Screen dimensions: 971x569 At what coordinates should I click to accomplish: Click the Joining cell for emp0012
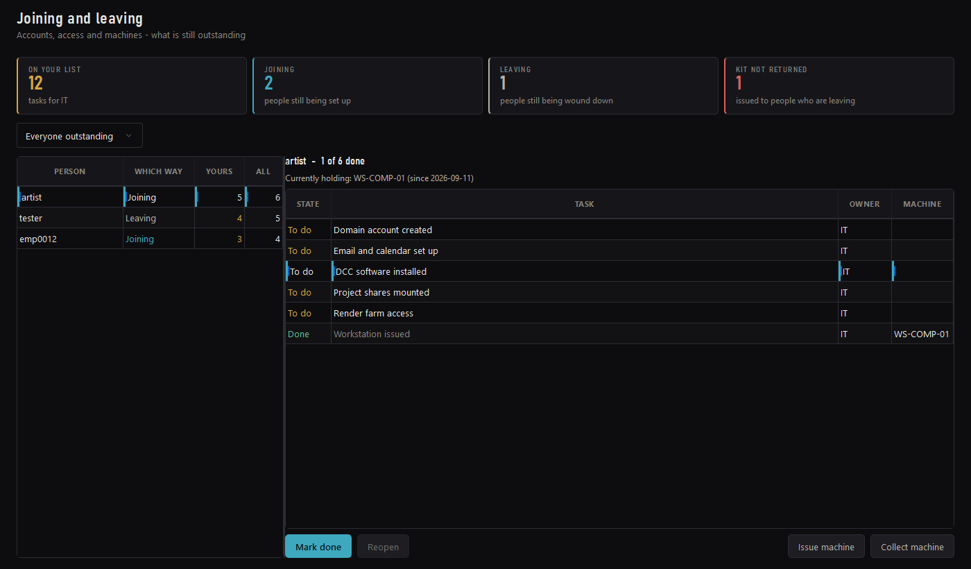click(159, 239)
